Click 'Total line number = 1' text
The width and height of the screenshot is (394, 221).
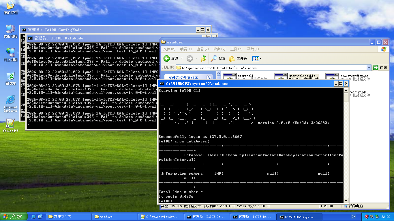[183, 192]
